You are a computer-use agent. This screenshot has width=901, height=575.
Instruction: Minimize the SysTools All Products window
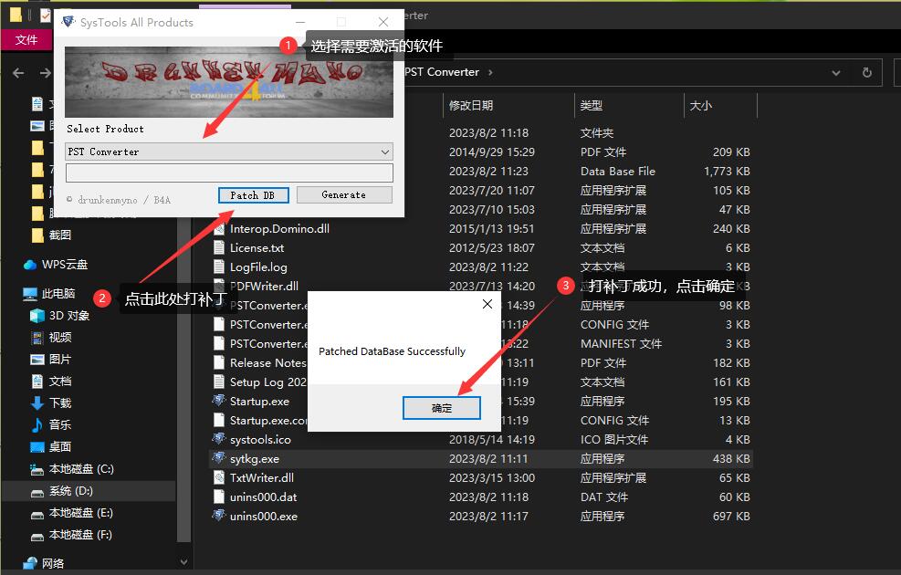pyautogui.click(x=300, y=22)
